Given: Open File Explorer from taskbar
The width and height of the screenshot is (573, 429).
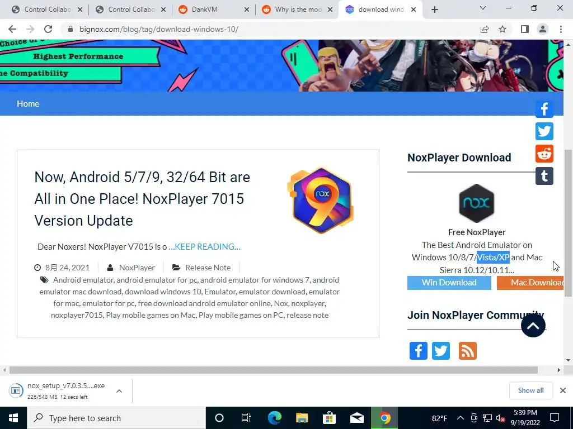Looking at the screenshot, I should pyautogui.click(x=302, y=418).
